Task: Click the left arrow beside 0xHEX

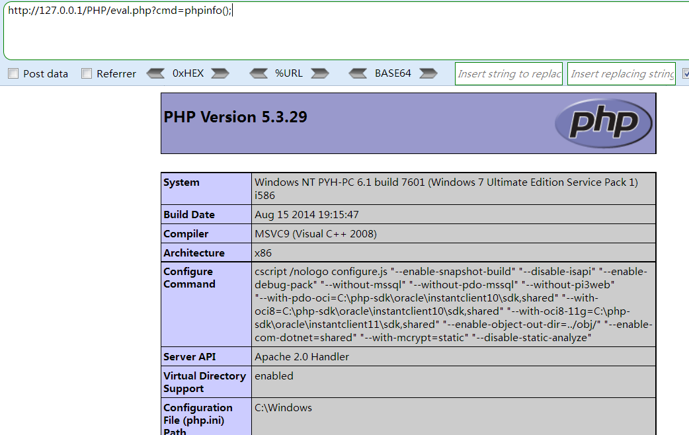Action: pos(155,73)
